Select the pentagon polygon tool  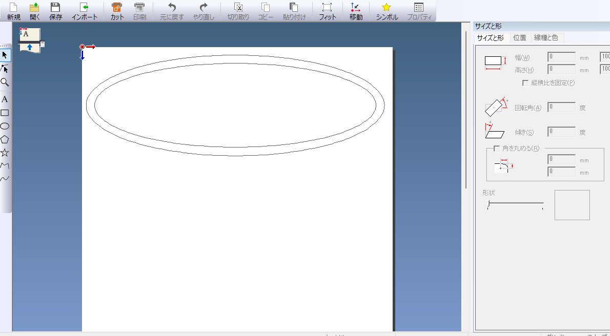coord(5,139)
